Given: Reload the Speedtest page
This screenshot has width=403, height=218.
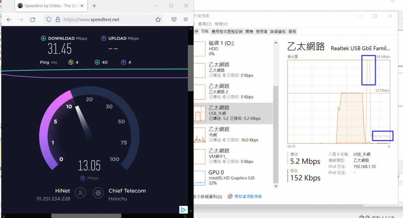Looking at the screenshot, I should coord(33,20).
